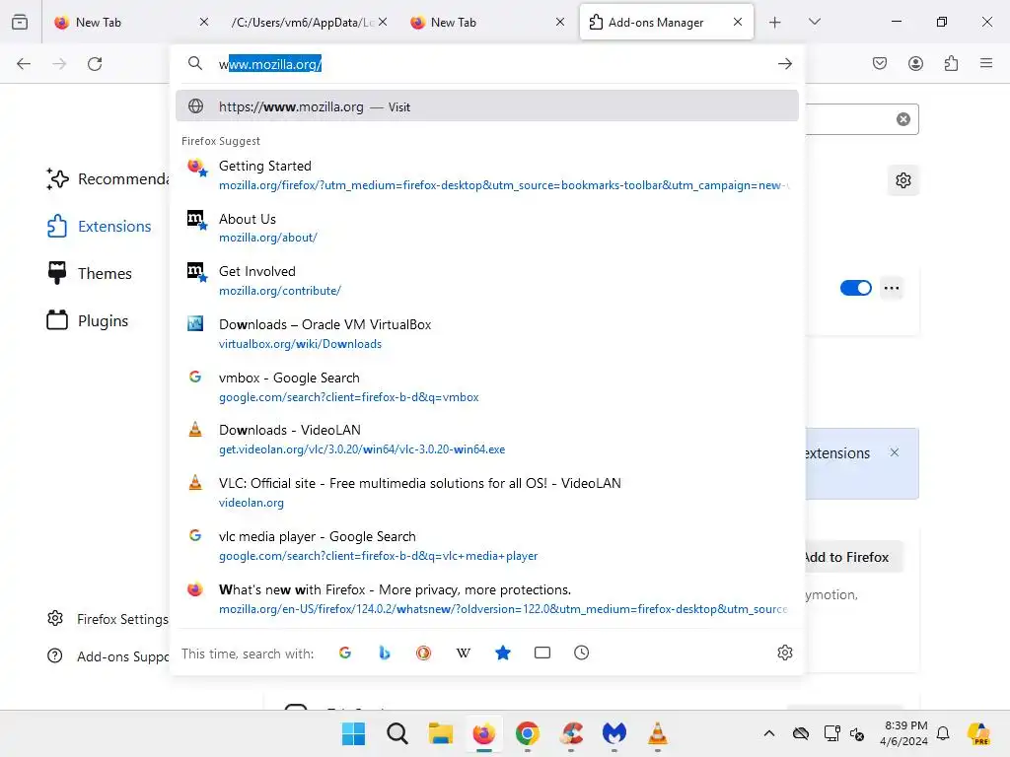Select the Extensions sidebar category
The image size is (1010, 757).
click(100, 226)
